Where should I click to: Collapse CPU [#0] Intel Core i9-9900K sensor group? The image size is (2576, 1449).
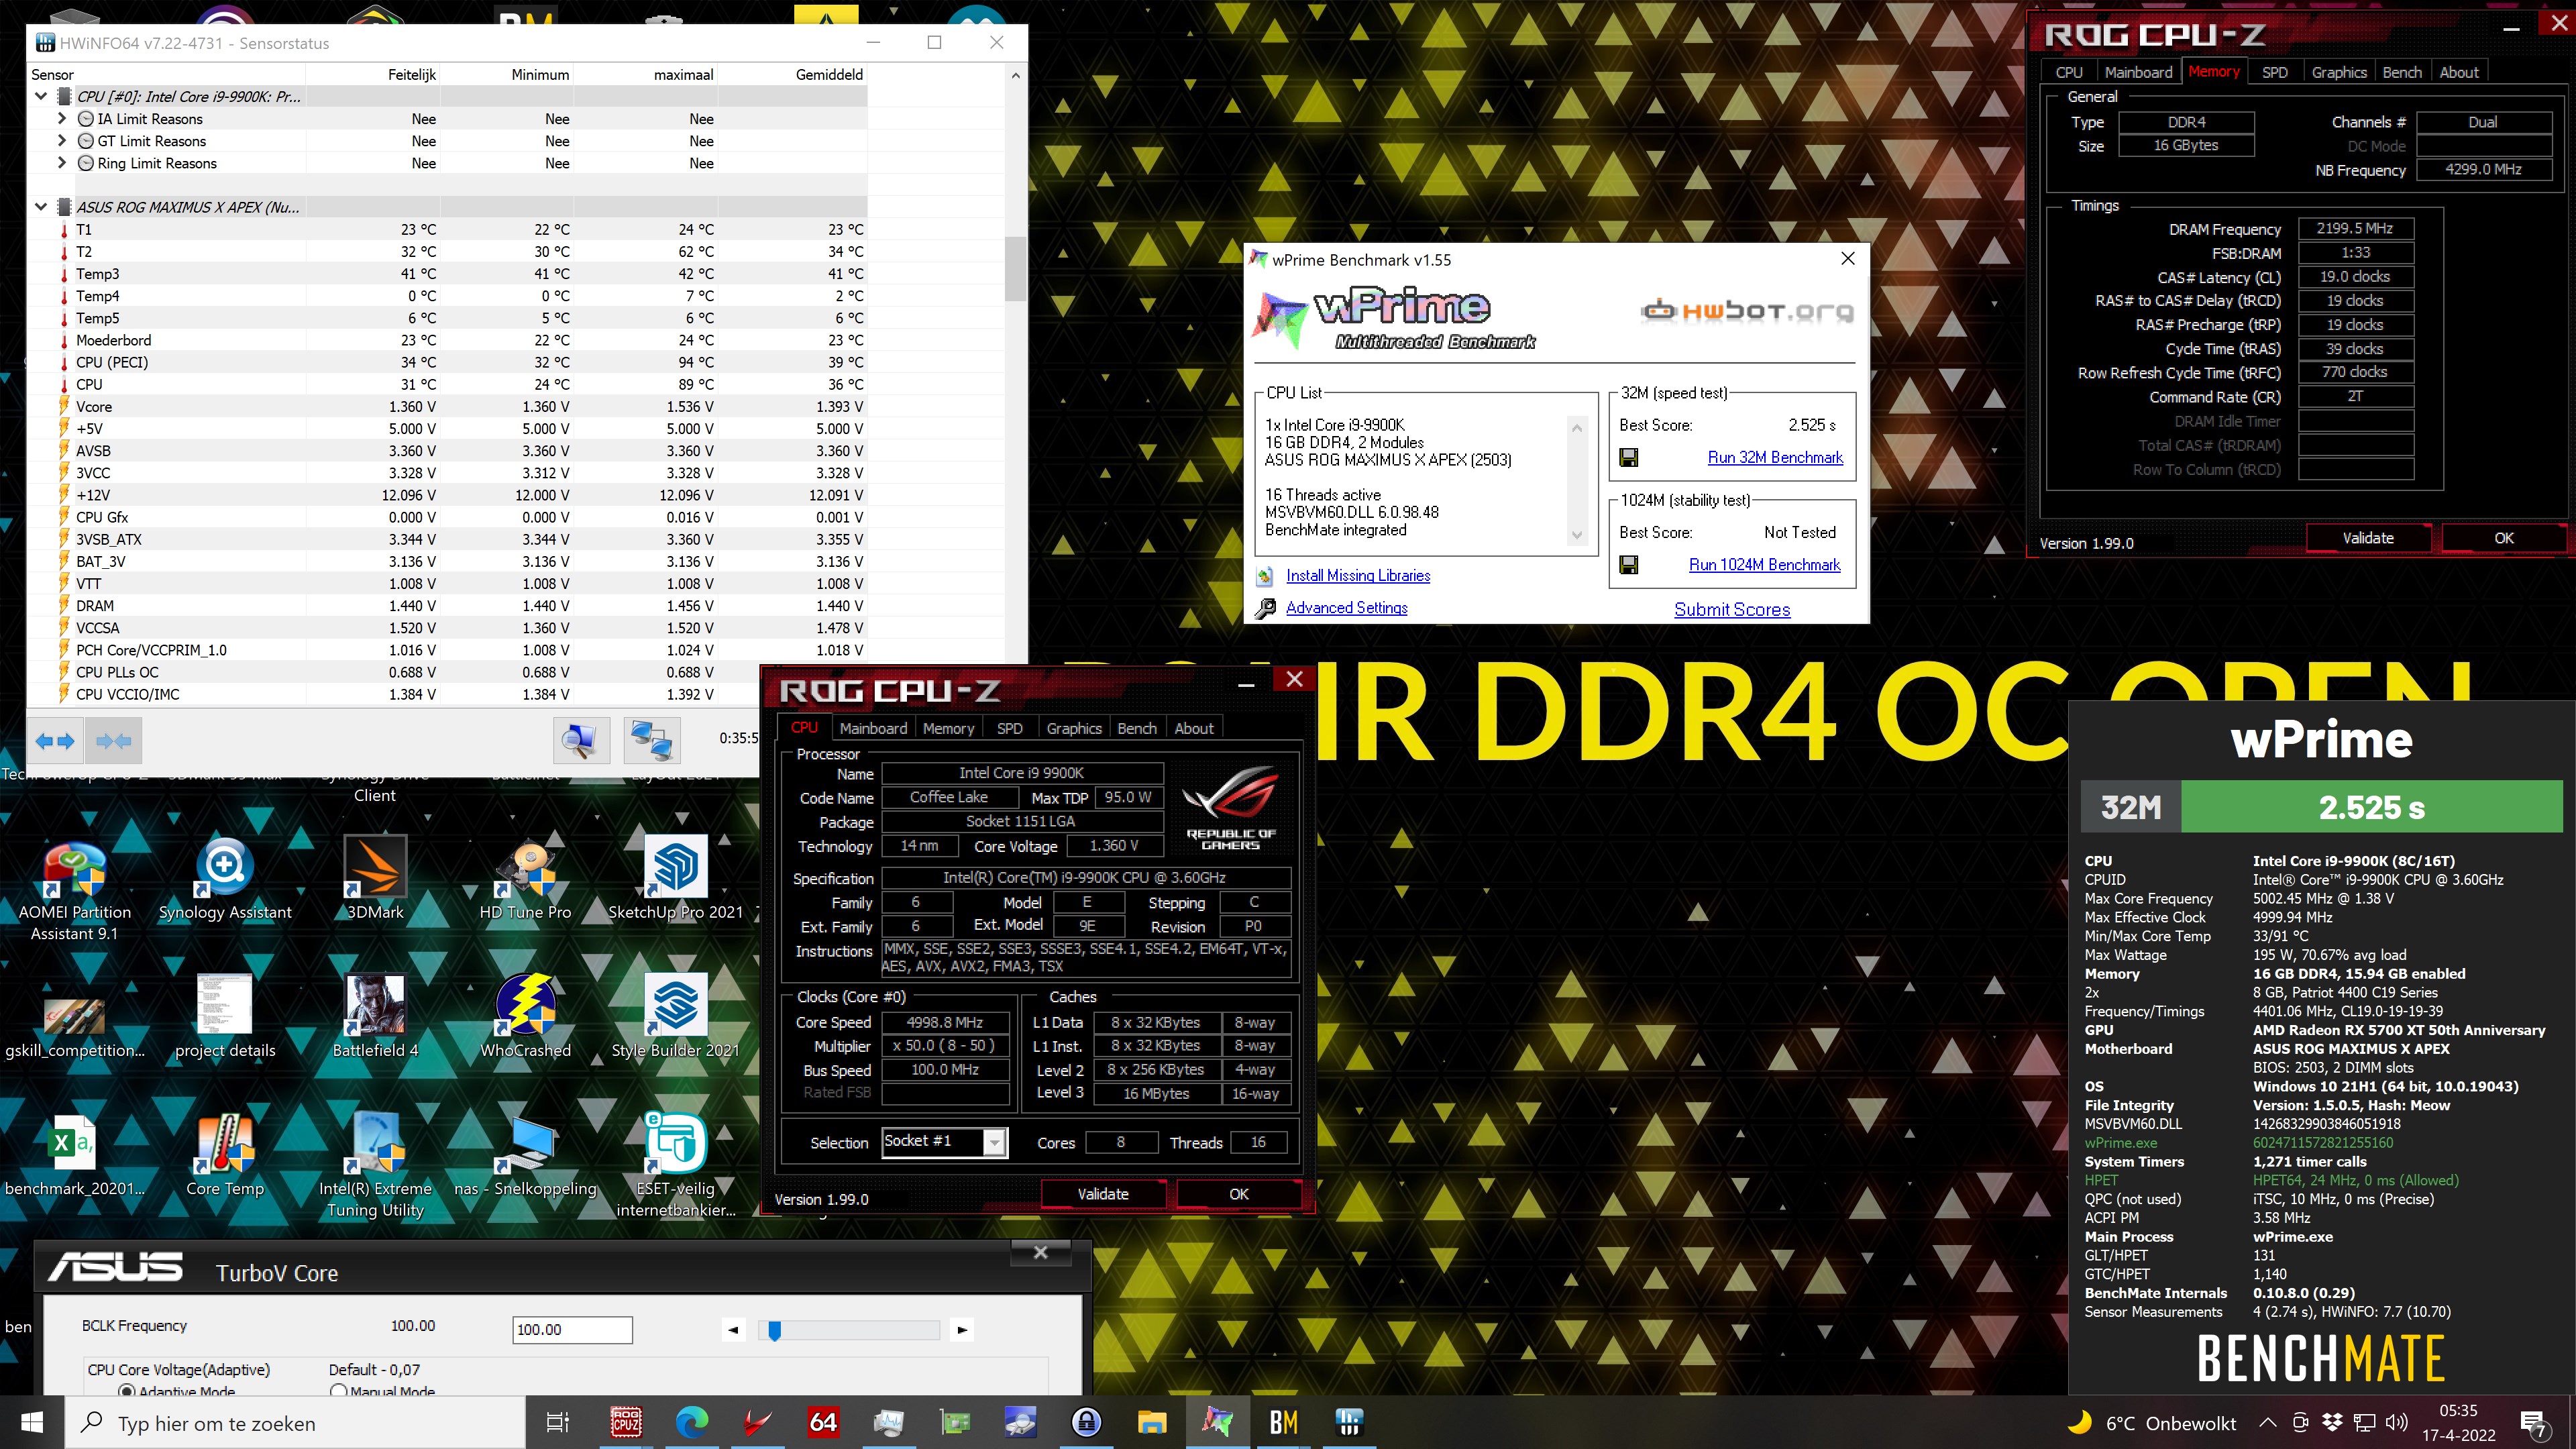tap(41, 97)
